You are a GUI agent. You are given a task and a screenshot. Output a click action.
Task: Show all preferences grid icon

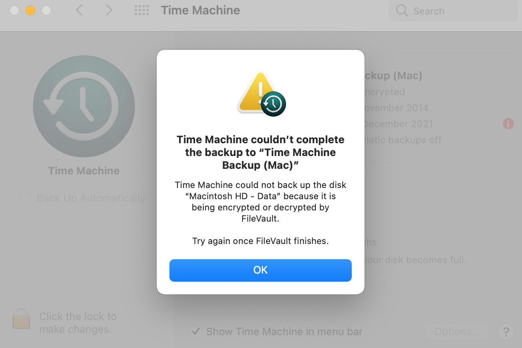click(x=141, y=10)
